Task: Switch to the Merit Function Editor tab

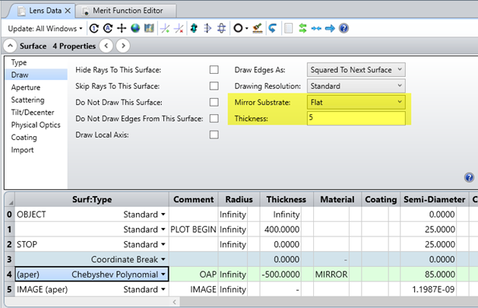Action: pos(128,11)
